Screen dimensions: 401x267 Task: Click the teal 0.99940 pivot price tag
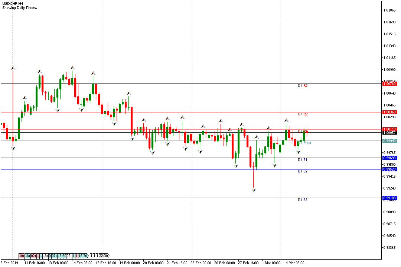(x=389, y=141)
